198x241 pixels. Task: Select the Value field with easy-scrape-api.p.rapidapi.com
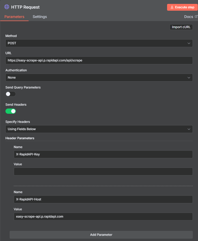[103, 217]
